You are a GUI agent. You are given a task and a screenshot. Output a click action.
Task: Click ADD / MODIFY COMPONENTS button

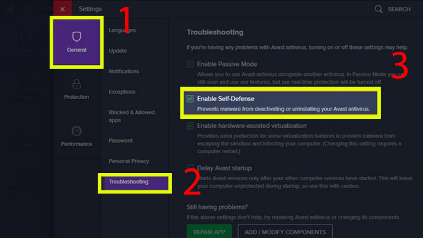coord(285,231)
